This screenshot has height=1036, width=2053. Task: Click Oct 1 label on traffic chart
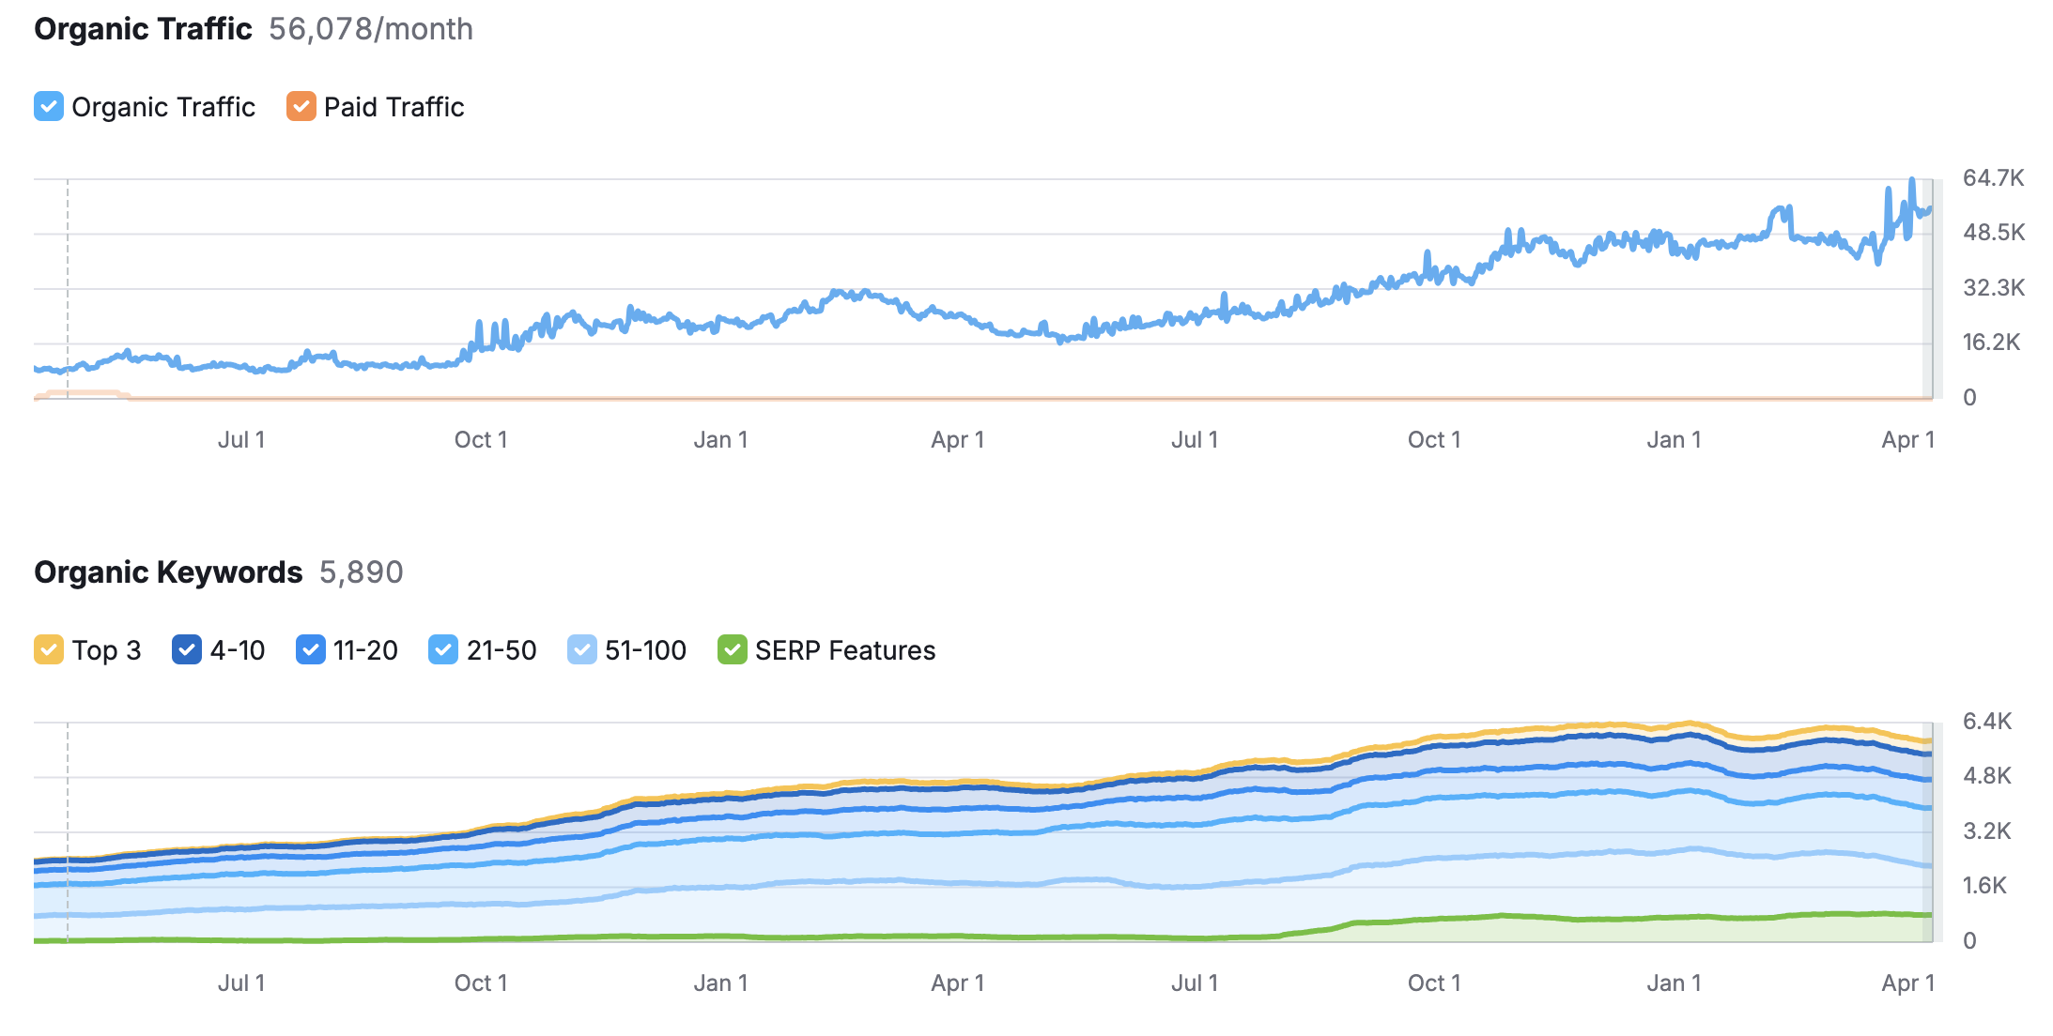point(481,439)
